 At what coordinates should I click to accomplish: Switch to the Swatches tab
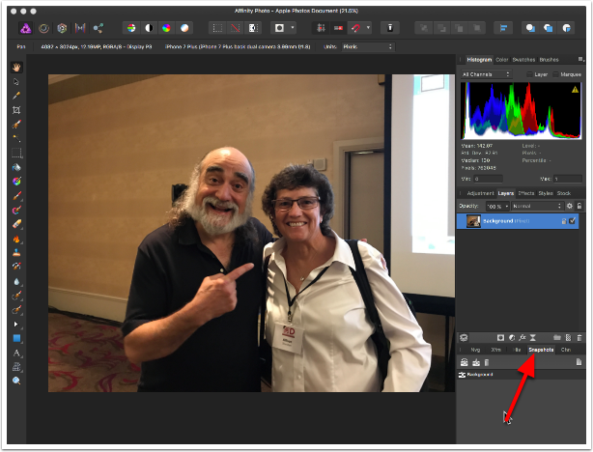[x=525, y=60]
